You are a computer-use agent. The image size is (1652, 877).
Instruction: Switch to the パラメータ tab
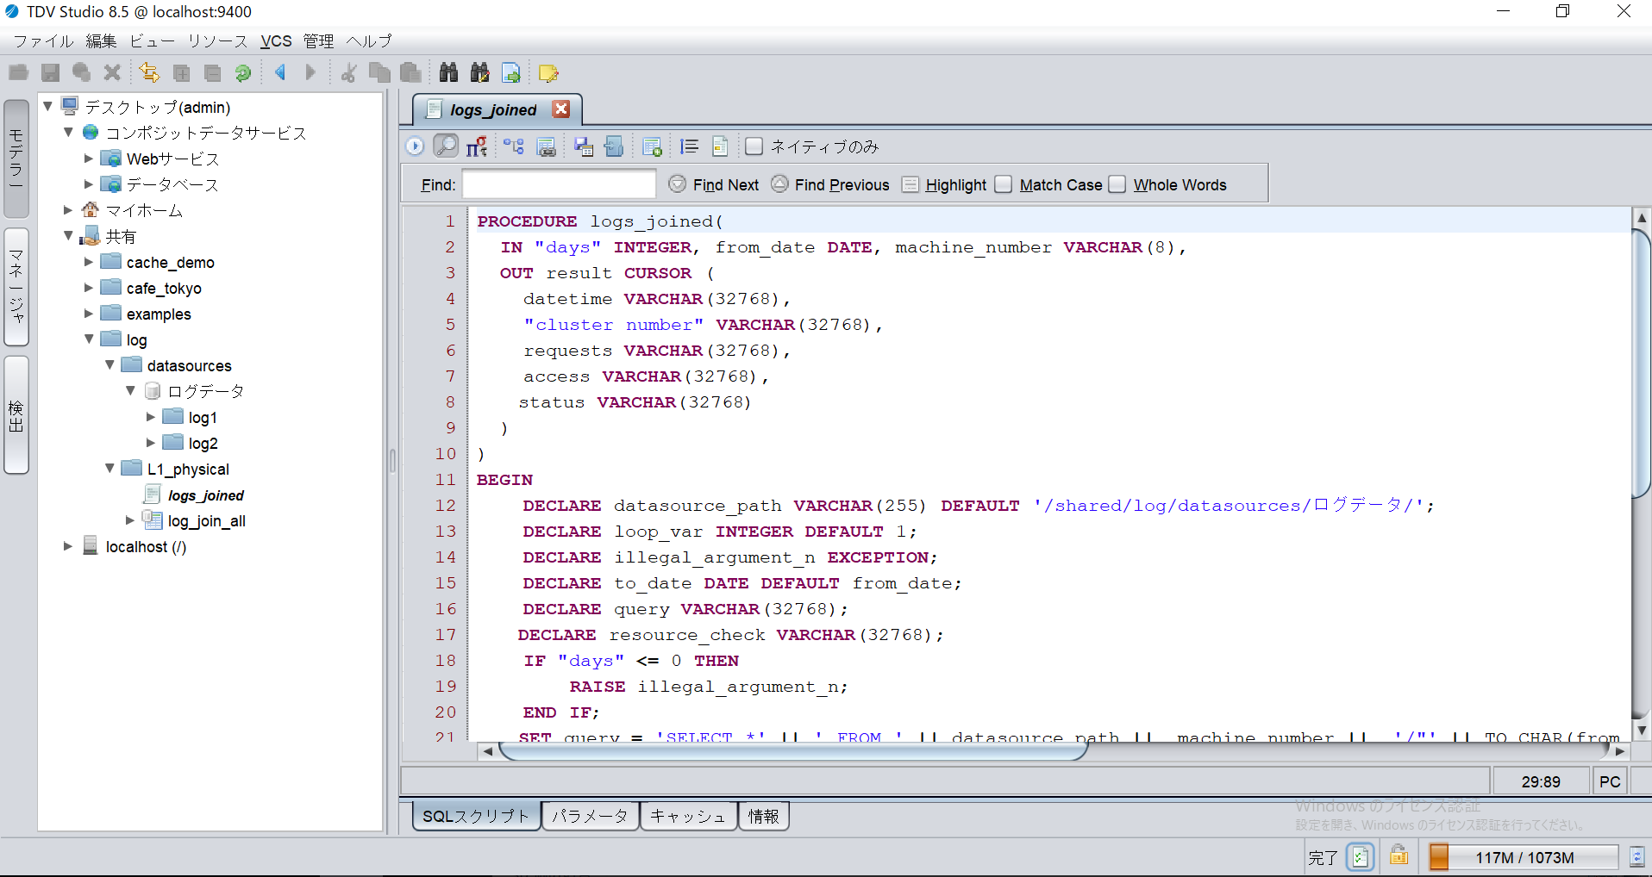pos(590,816)
